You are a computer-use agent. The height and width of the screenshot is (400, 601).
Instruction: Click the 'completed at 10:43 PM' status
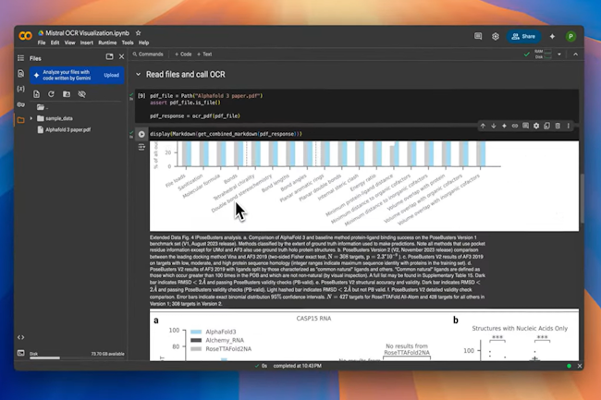[x=298, y=366]
